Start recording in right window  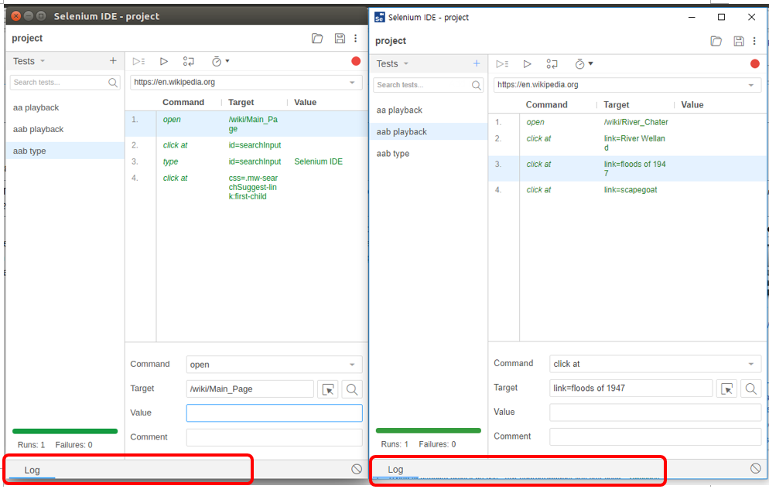click(755, 63)
